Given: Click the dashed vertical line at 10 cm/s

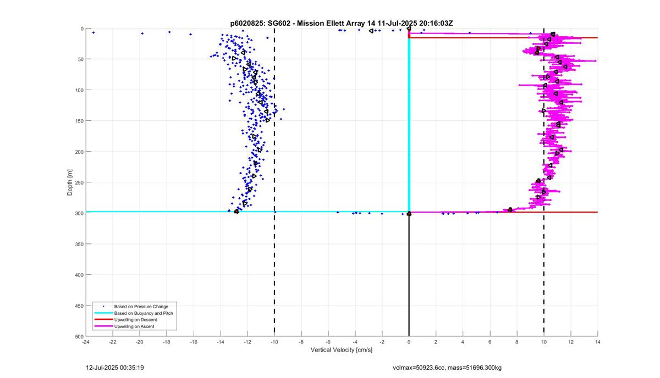Looking at the screenshot, I should (x=544, y=182).
